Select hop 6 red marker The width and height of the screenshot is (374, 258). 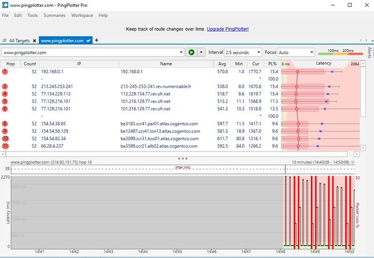tap(5, 109)
